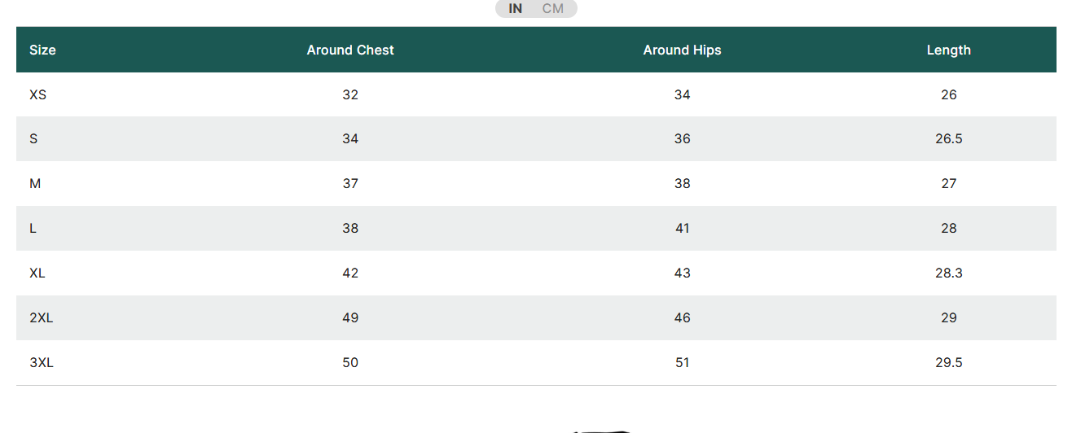This screenshot has height=433, width=1072.
Task: Click chest value 32 for XS
Action: click(x=350, y=94)
